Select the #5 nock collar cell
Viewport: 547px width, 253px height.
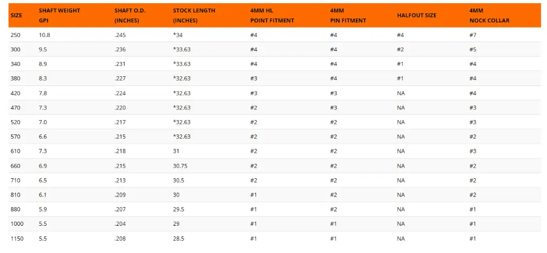(473, 49)
